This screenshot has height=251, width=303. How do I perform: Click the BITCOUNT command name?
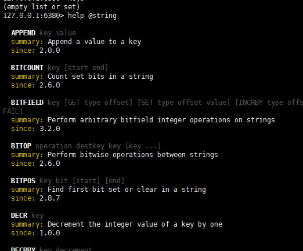[x=27, y=68]
